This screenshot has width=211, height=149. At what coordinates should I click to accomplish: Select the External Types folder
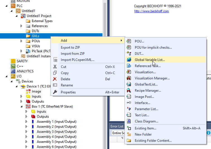pyautogui.click(x=42, y=21)
